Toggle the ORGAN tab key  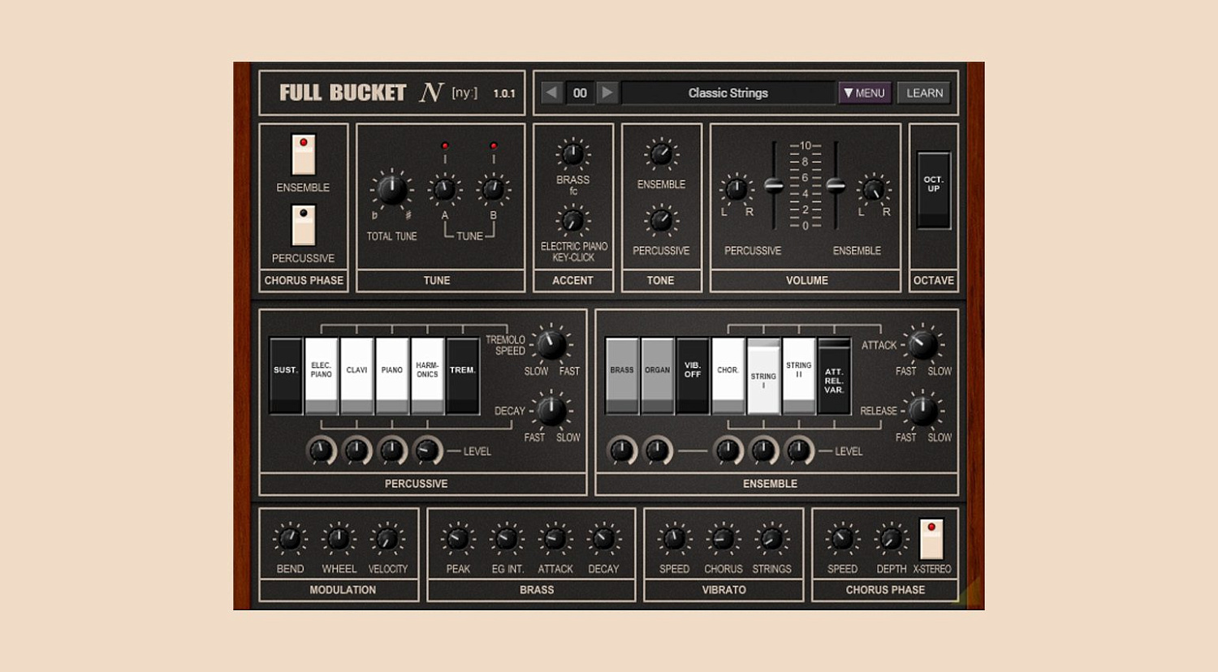(x=658, y=376)
